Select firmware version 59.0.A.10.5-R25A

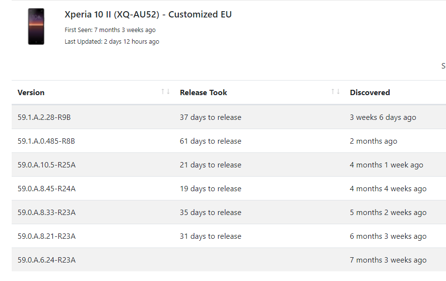47,165
